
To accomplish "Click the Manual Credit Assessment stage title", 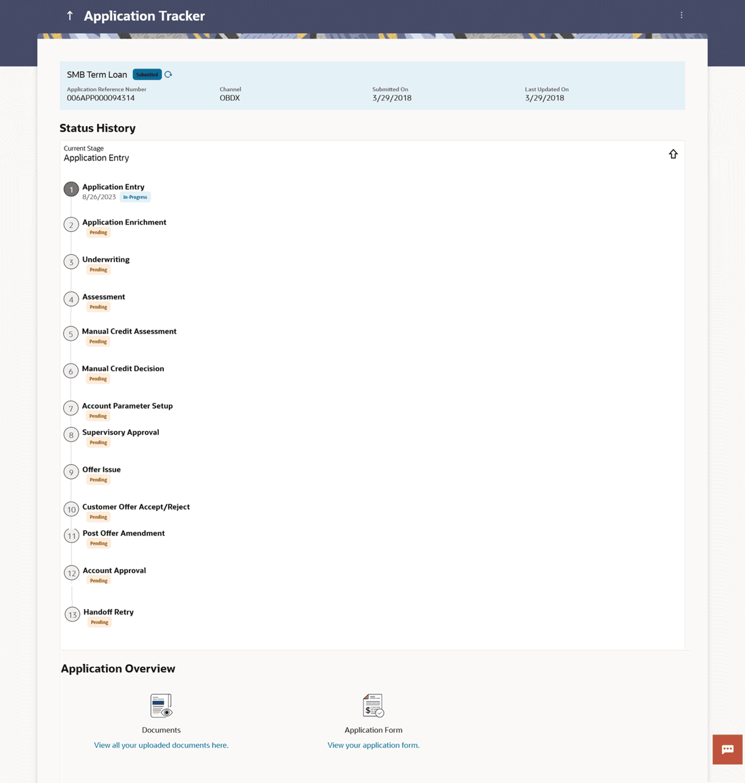I will [x=130, y=331].
